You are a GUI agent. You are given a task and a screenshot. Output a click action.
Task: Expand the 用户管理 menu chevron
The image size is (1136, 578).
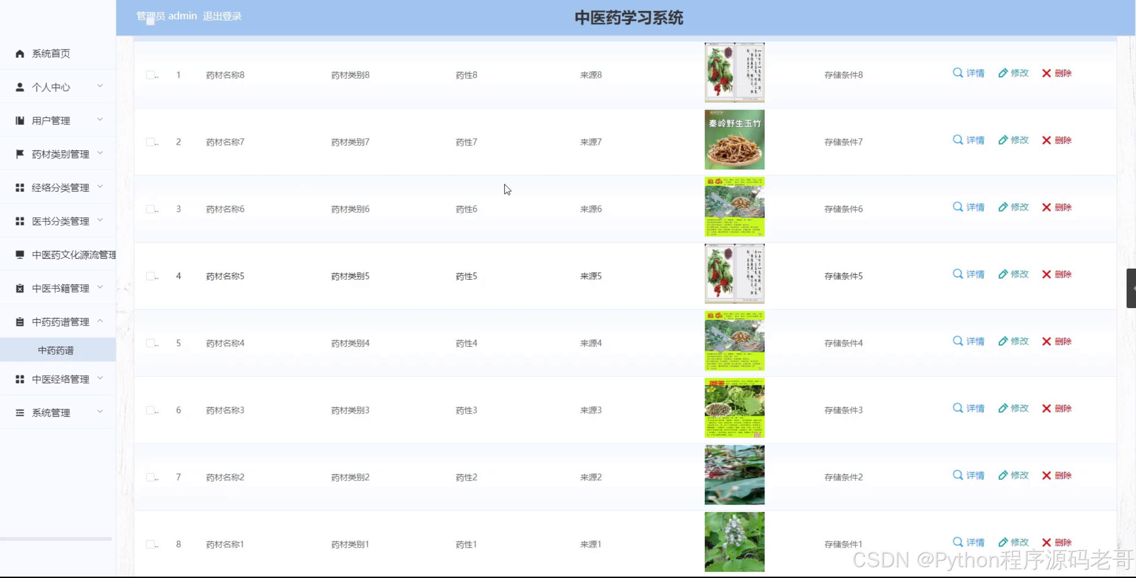[x=100, y=119]
